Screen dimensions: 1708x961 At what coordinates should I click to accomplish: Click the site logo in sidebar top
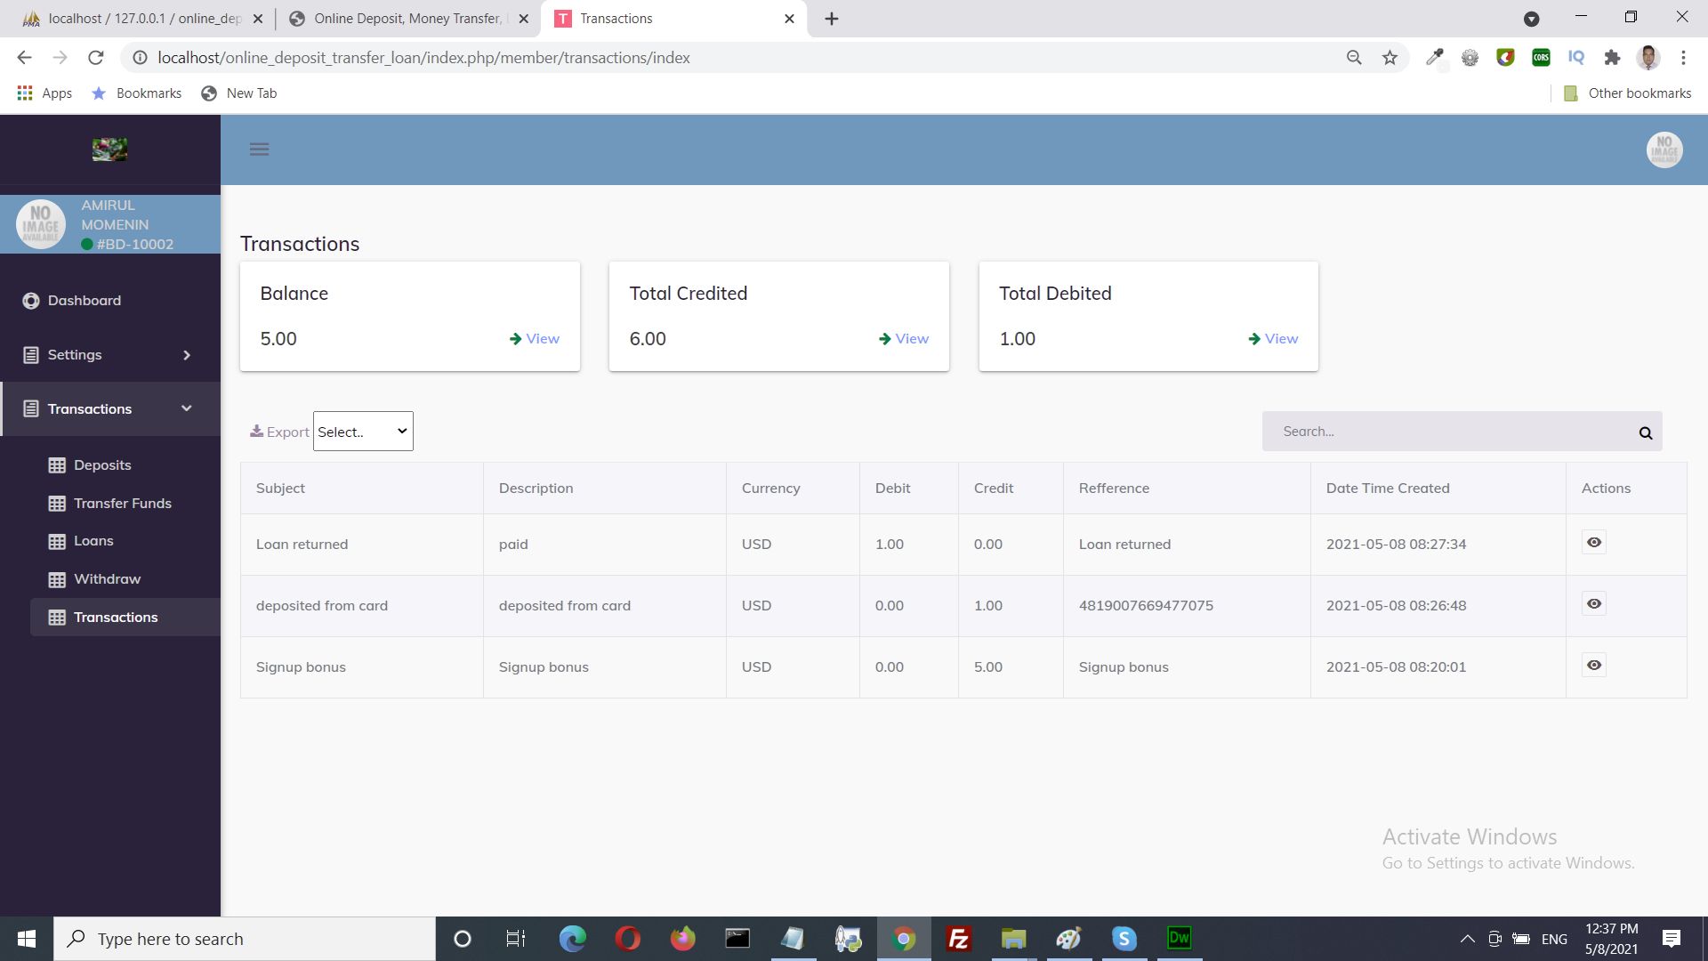[x=109, y=149]
